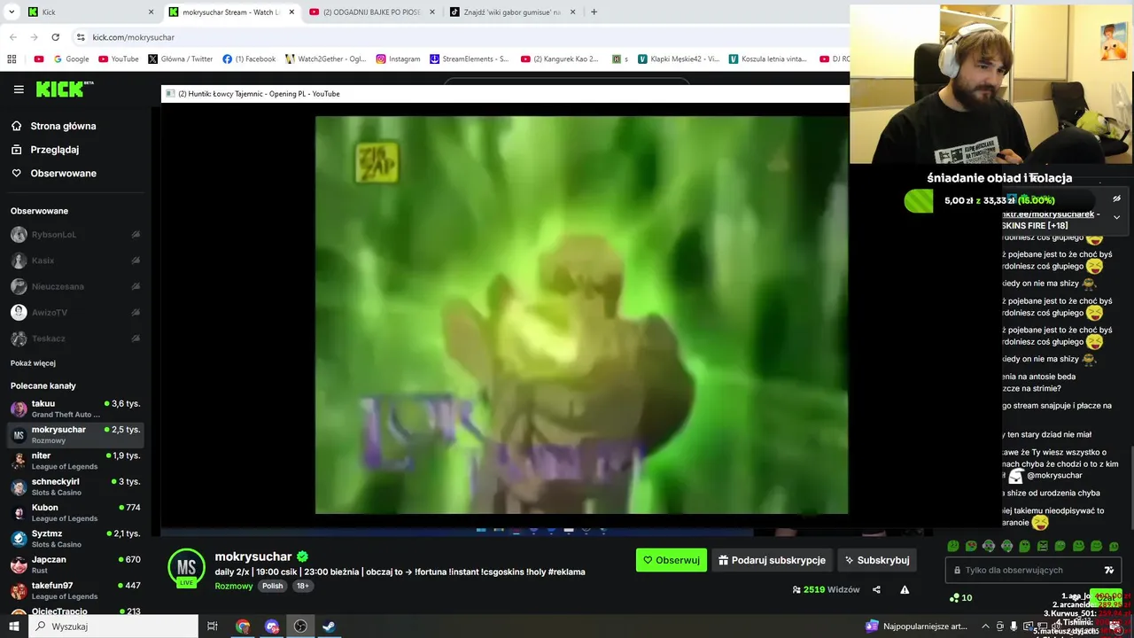Collapse chat header chevron
The height and width of the screenshot is (638, 1134).
(1116, 217)
